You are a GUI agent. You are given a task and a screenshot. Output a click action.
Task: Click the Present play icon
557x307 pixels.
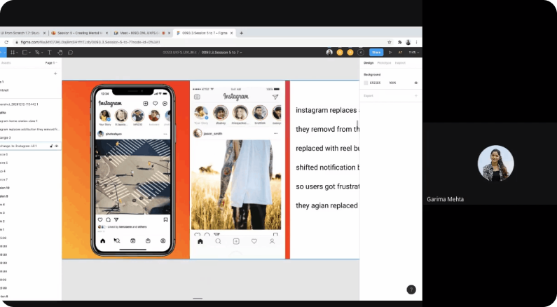390,53
